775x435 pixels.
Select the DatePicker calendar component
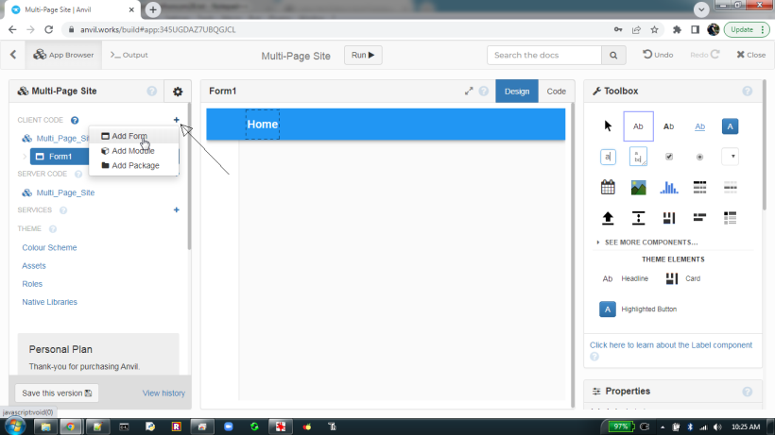[x=608, y=187]
